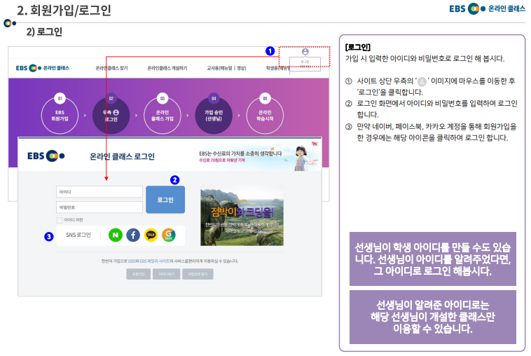Open the 점박이와 코딩을 dinosaur banner
531x356 pixels.
242,217
